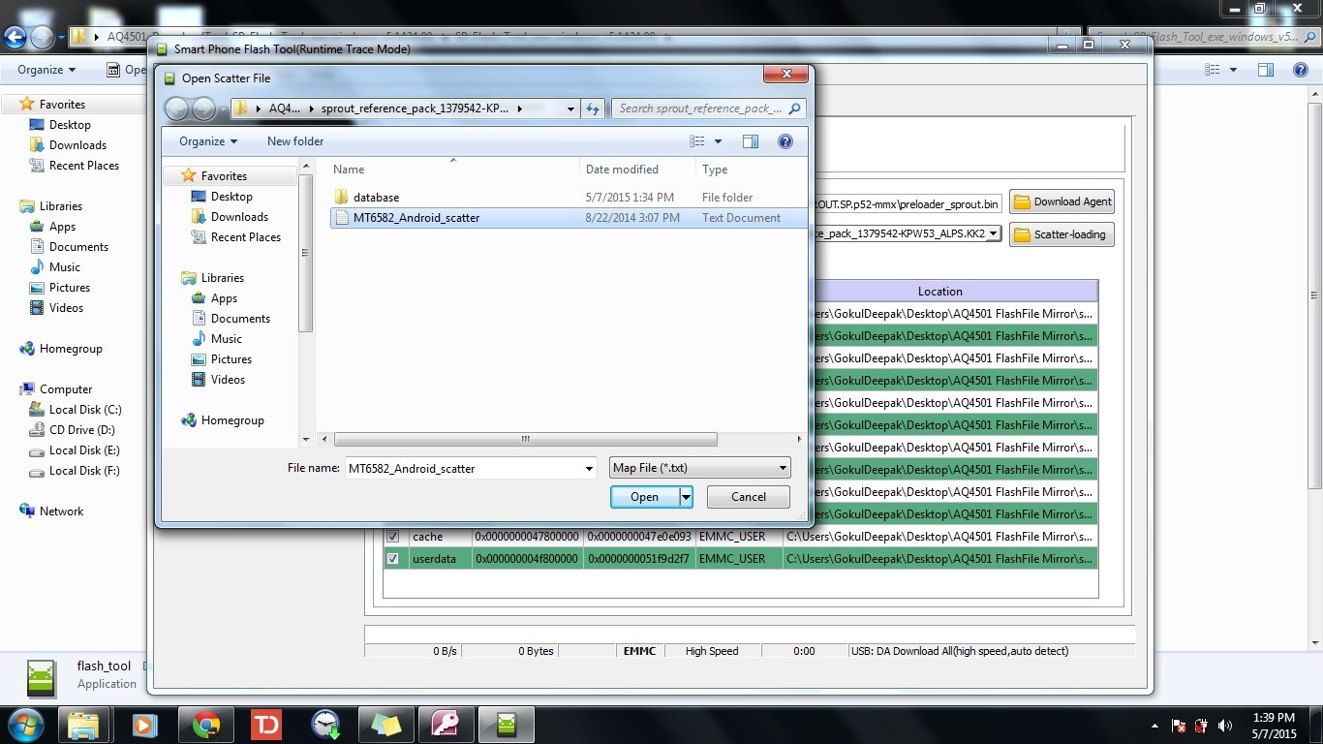Show hidden system tray icons

click(x=1154, y=726)
